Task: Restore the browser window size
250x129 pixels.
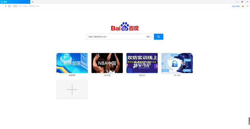Action: [242, 2]
